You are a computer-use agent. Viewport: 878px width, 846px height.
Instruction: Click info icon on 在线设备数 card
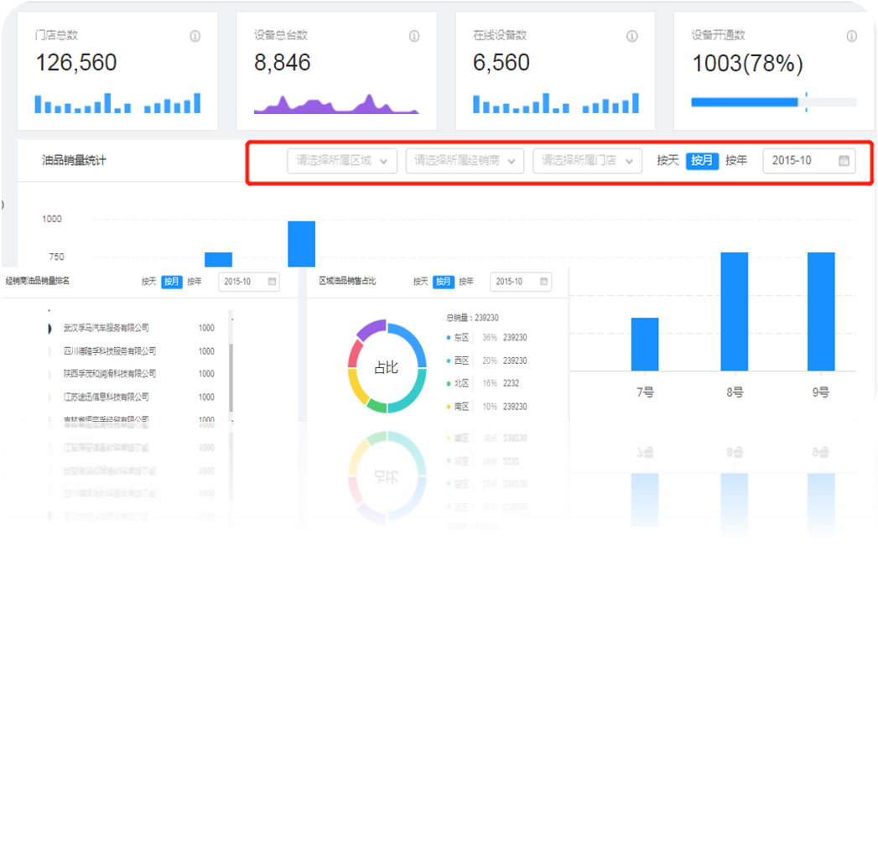point(631,36)
